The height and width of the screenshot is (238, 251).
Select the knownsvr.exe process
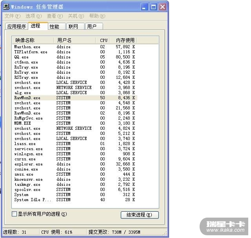pos(76,180)
